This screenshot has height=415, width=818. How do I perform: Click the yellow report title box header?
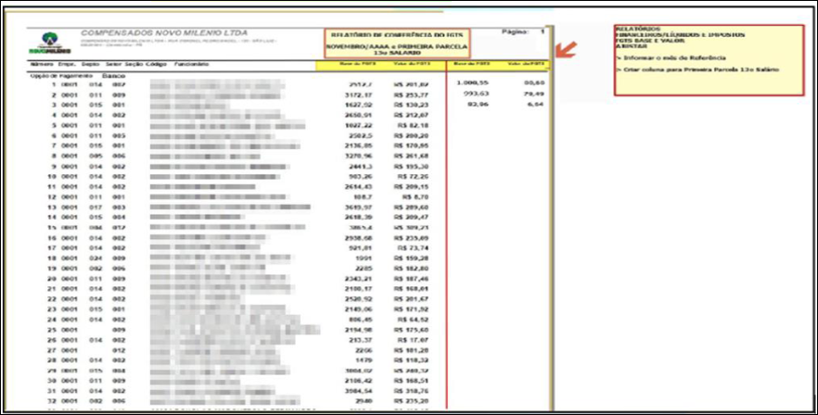397,41
